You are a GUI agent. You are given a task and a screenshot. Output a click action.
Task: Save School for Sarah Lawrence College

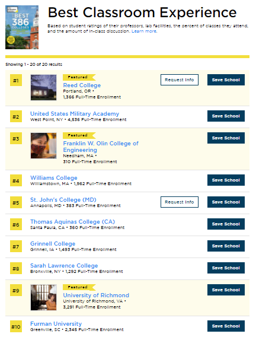(x=226, y=268)
